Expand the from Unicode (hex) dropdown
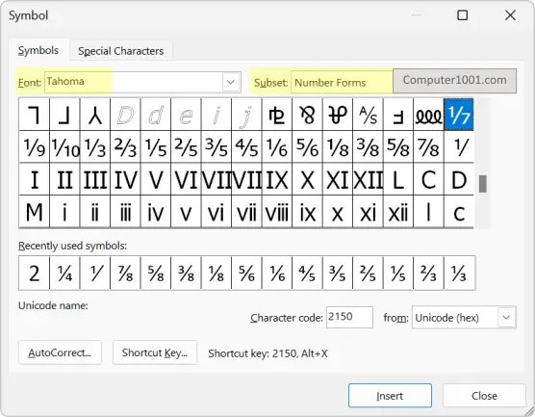 tap(506, 317)
